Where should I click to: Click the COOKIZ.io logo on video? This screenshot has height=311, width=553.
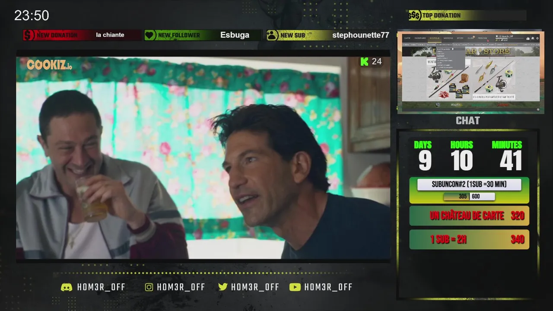click(49, 65)
